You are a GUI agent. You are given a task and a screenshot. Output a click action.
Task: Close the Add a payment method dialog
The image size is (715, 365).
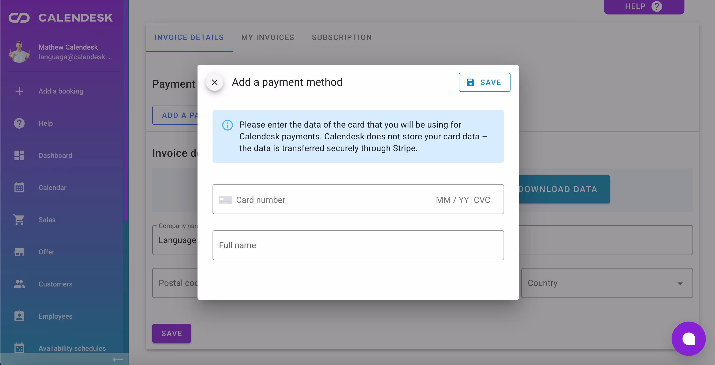pyautogui.click(x=214, y=82)
